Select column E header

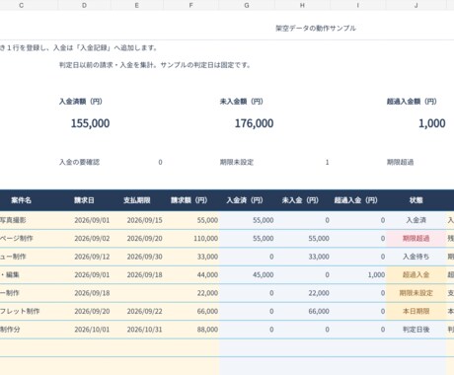coord(137,5)
